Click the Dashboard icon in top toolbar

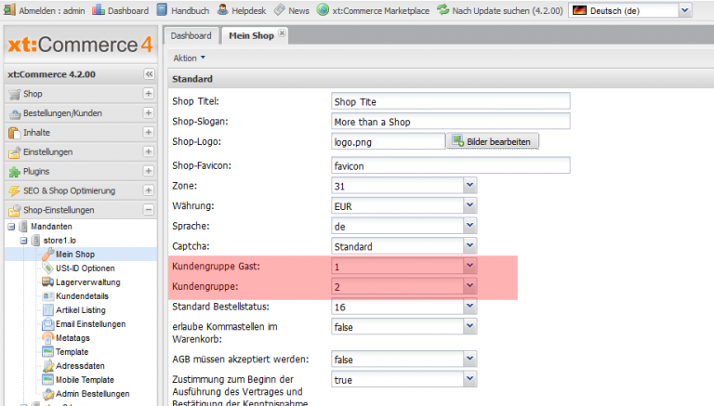99,9
